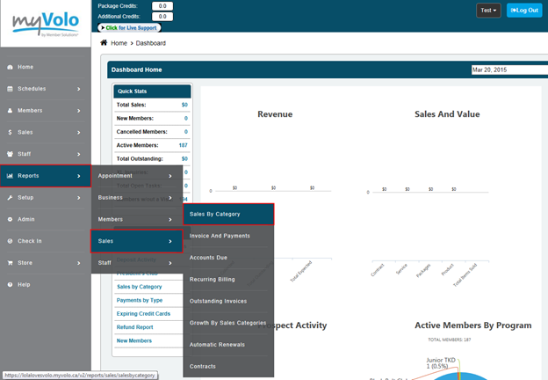Click the myVolo logo
The image size is (548, 380).
click(x=46, y=24)
